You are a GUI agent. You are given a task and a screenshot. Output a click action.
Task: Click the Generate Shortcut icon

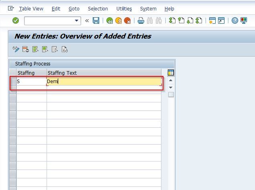tap(221, 20)
